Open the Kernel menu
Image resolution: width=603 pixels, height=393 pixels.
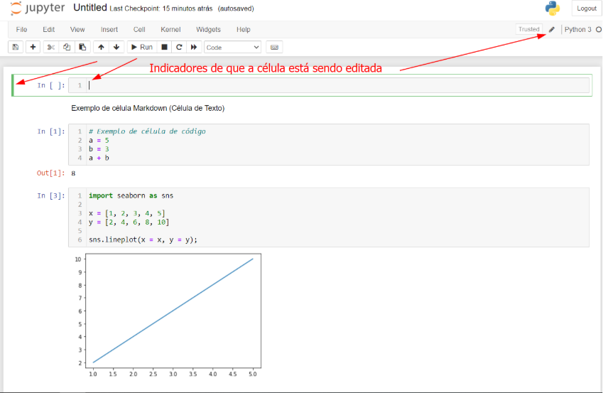tap(170, 30)
